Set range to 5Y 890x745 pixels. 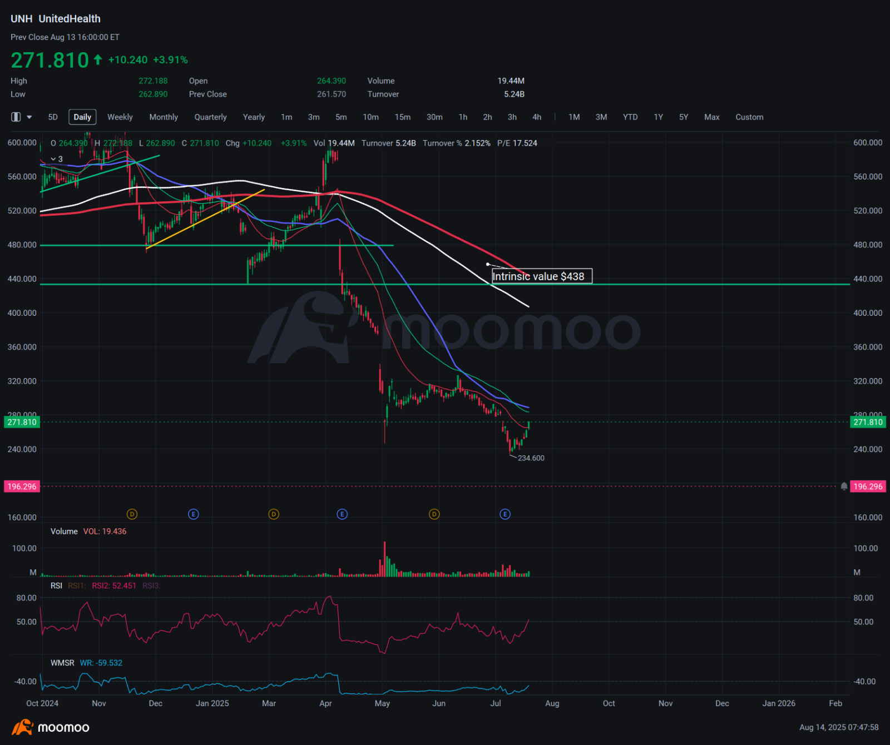[684, 117]
